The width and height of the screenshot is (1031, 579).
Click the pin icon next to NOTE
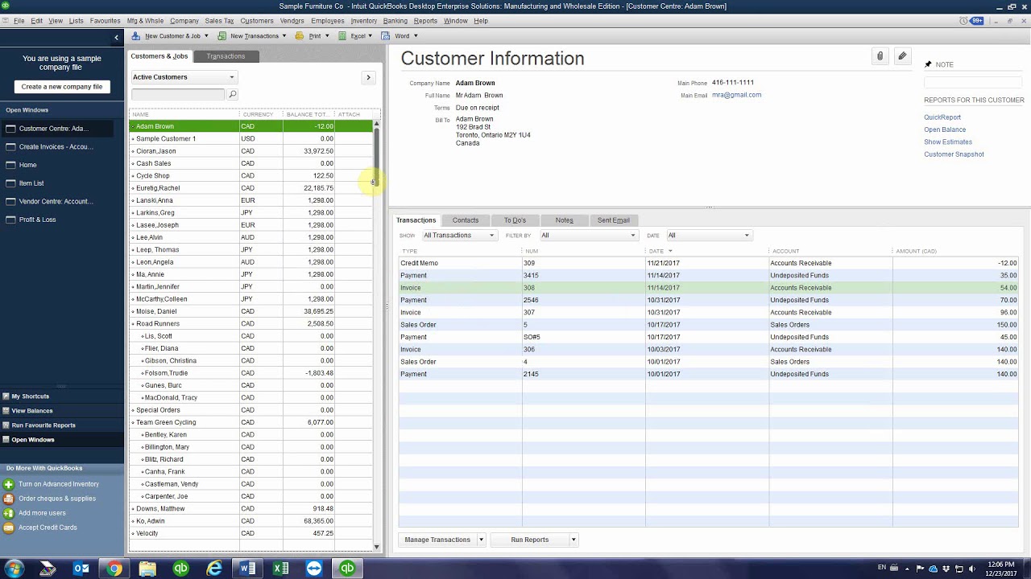928,64
